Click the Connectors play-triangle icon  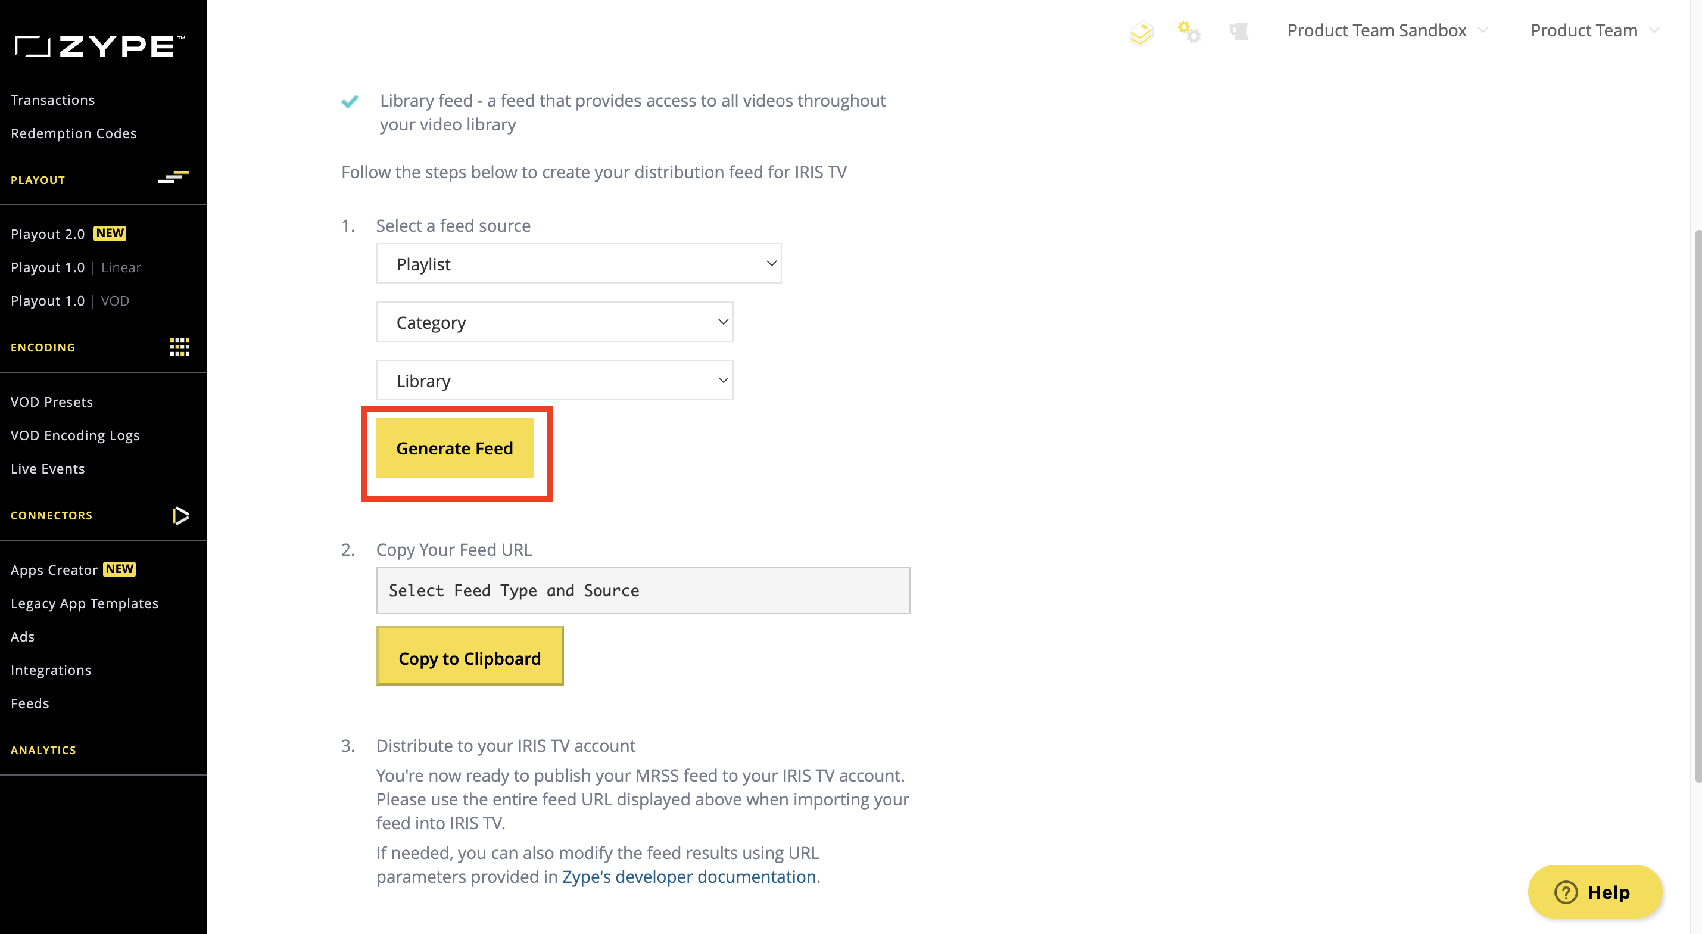click(180, 515)
